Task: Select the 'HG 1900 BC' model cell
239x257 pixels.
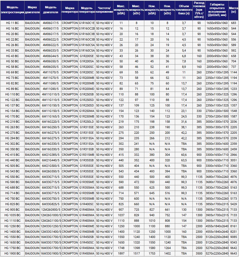Action: (12, 253)
